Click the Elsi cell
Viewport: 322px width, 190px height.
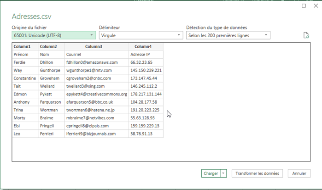click(25, 126)
